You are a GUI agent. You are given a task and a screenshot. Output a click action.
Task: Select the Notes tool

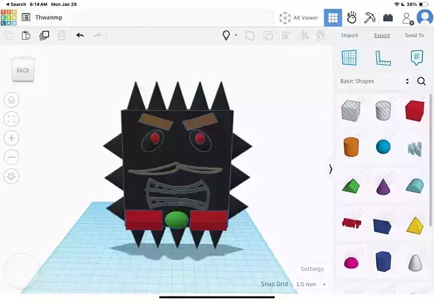[417, 58]
